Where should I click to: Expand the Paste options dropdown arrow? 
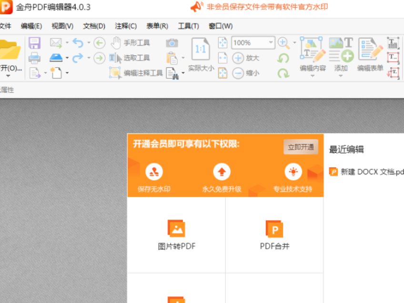[183, 58]
